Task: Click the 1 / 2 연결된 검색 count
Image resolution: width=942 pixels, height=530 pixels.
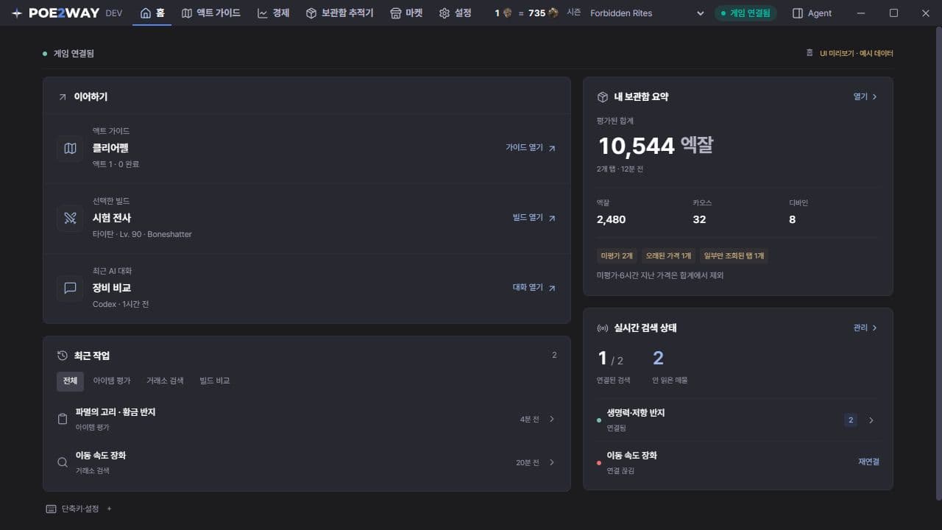Action: point(611,358)
